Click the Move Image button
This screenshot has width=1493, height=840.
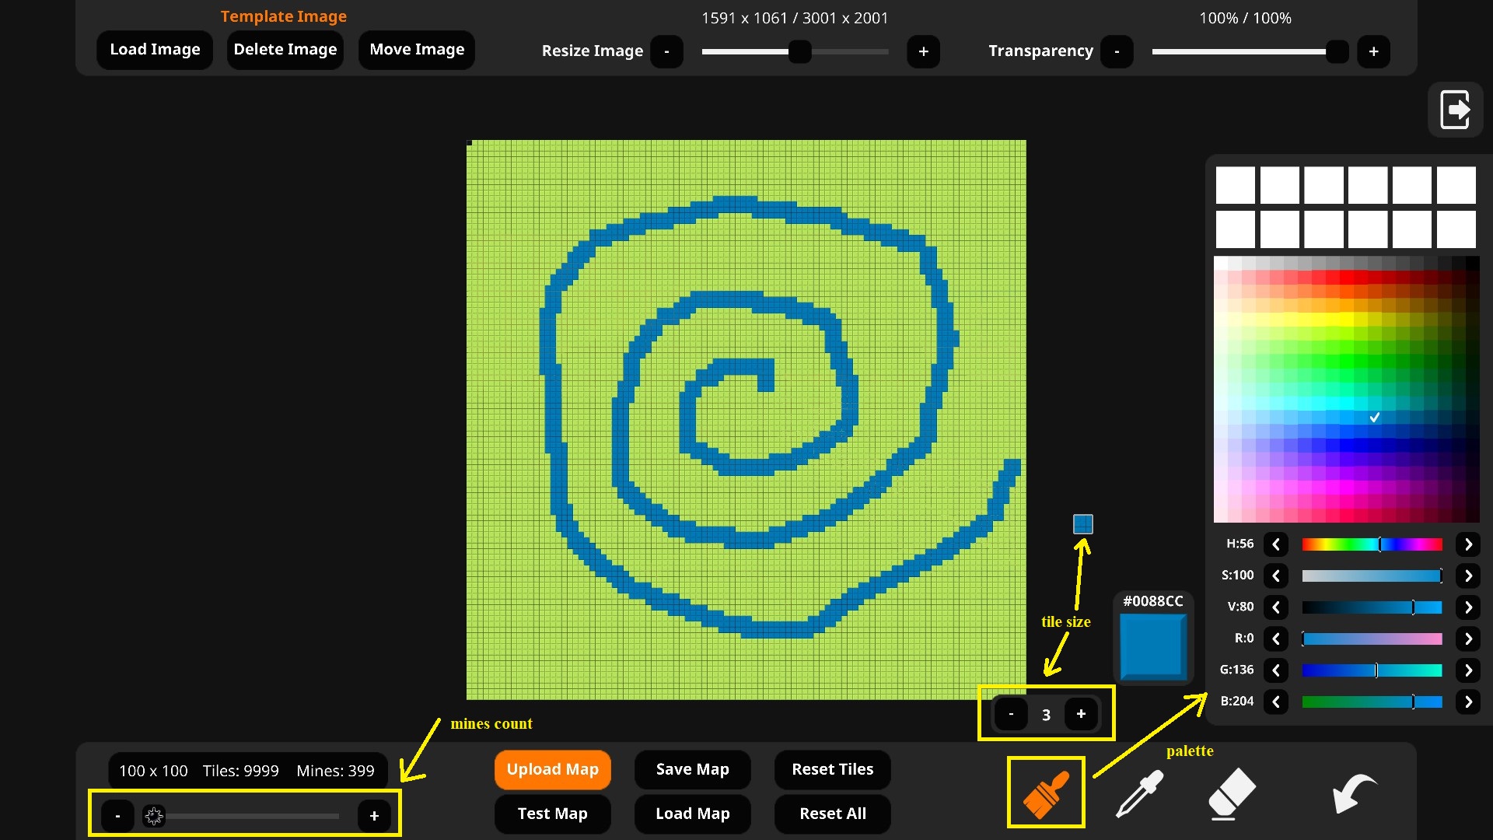(x=417, y=50)
